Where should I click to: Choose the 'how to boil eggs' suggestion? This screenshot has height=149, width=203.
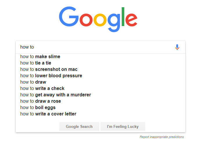click(x=38, y=108)
